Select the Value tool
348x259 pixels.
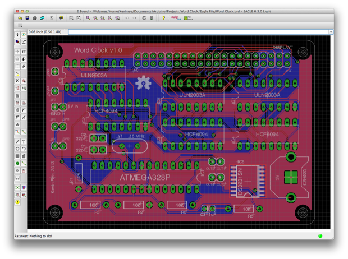(x=24, y=103)
